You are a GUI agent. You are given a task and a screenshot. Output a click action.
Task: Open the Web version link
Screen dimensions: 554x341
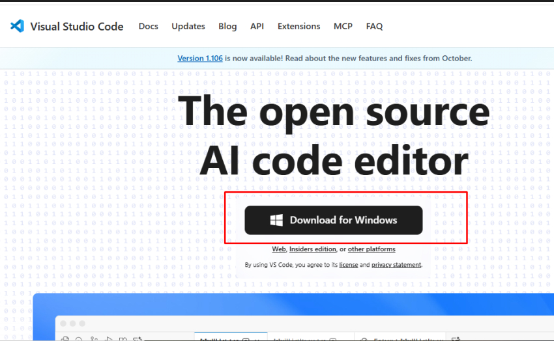click(279, 249)
